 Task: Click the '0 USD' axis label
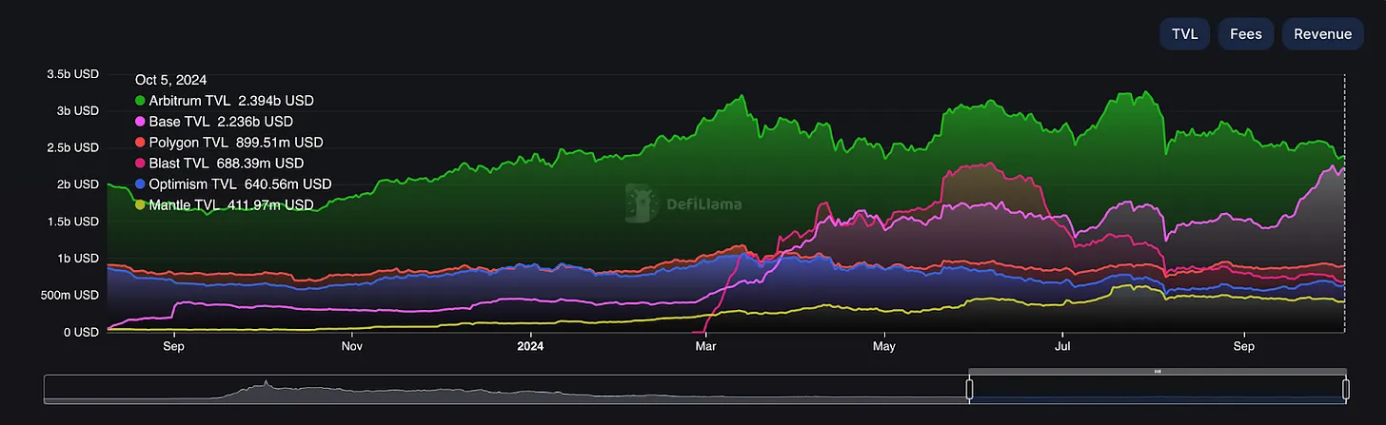(79, 332)
